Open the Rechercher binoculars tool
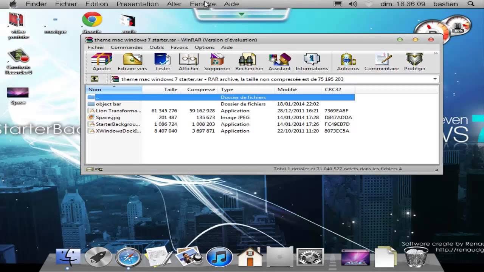Image resolution: width=484 pixels, height=272 pixels. (249, 62)
